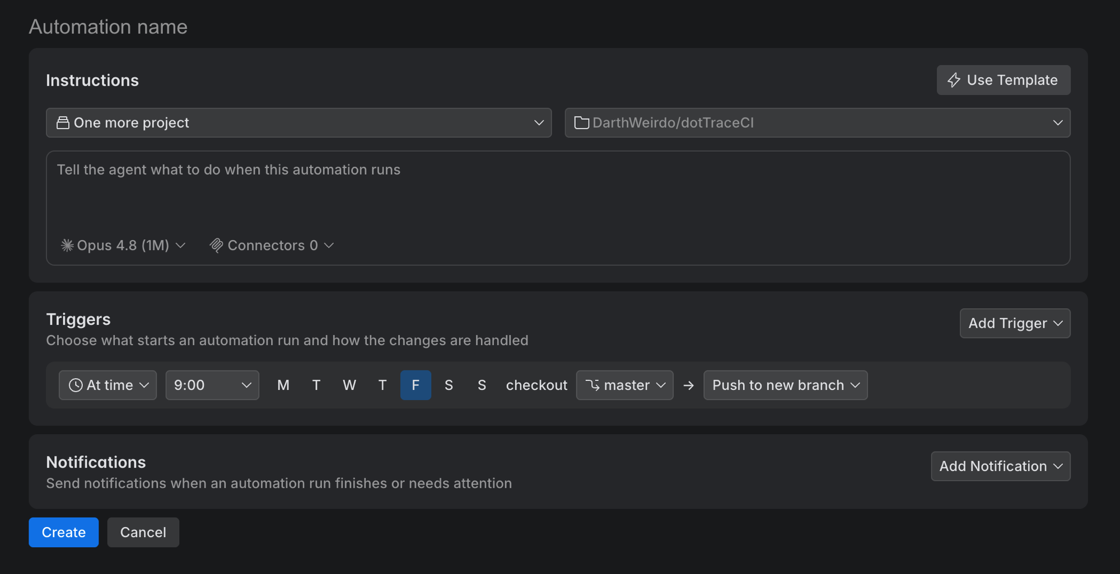
Task: Open the Connectors 0 dropdown
Action: (272, 245)
